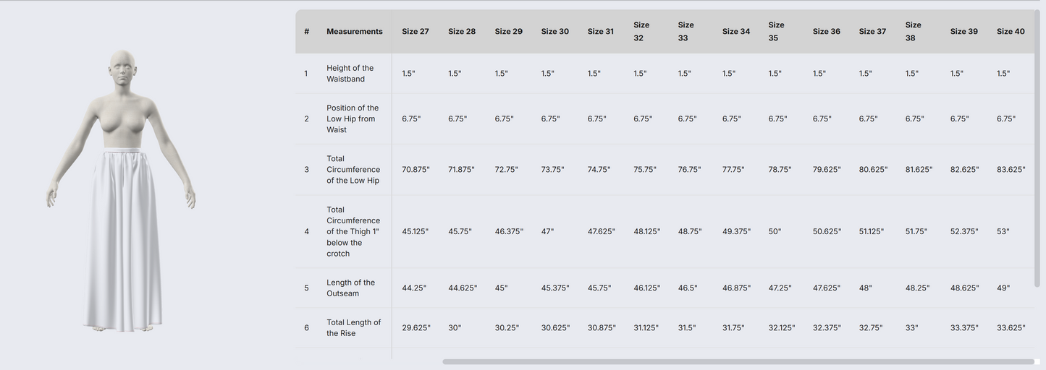Select the 83.625" cell for Size 40
The width and height of the screenshot is (1046, 370).
[1011, 170]
